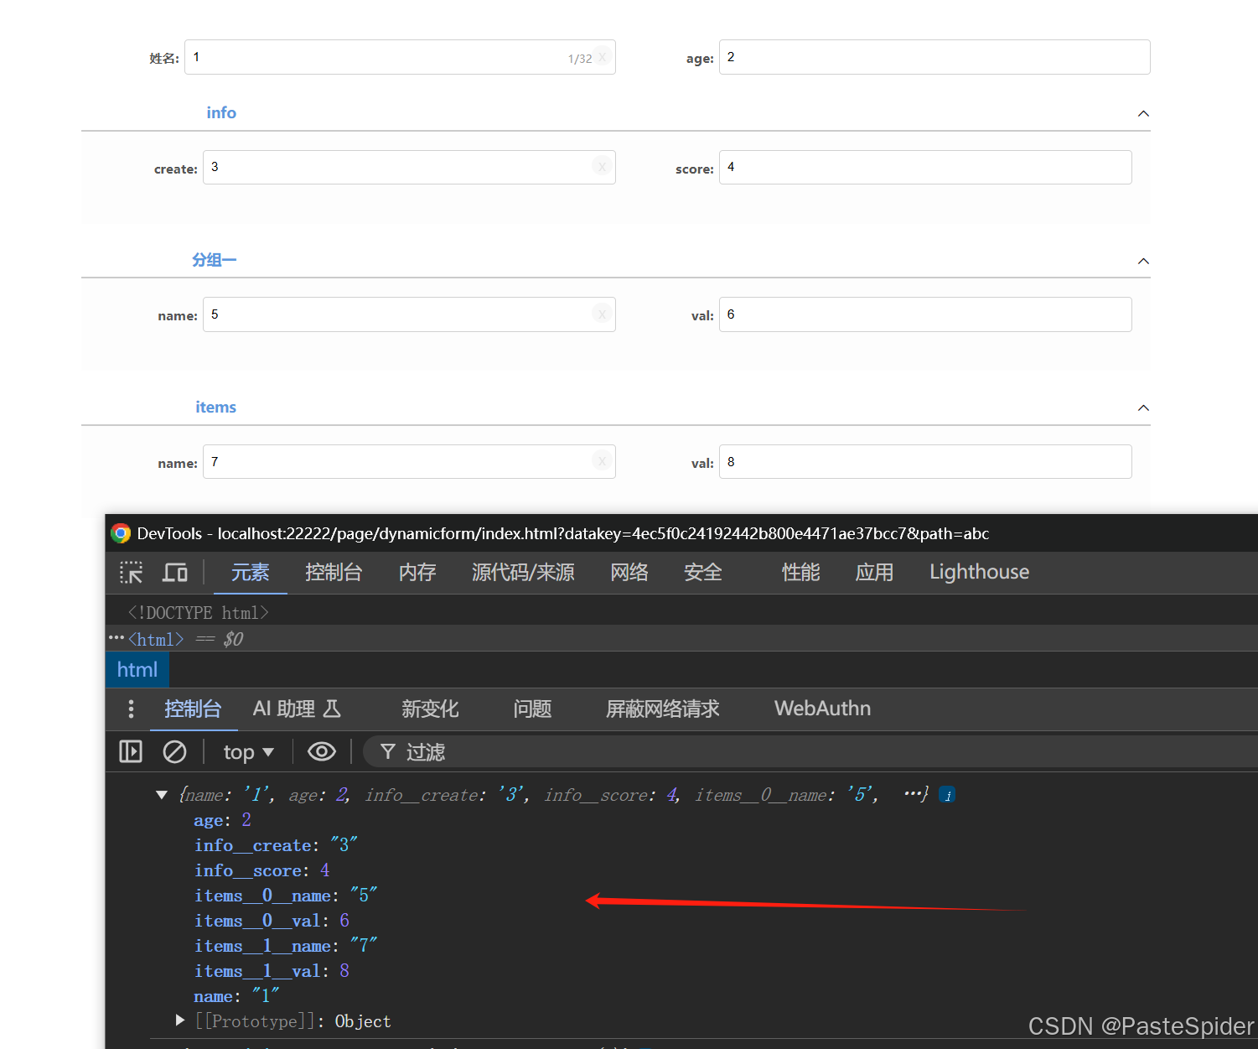Image resolution: width=1258 pixels, height=1049 pixels.
Task: Select the html breadcrumb in Elements
Action: click(x=137, y=670)
